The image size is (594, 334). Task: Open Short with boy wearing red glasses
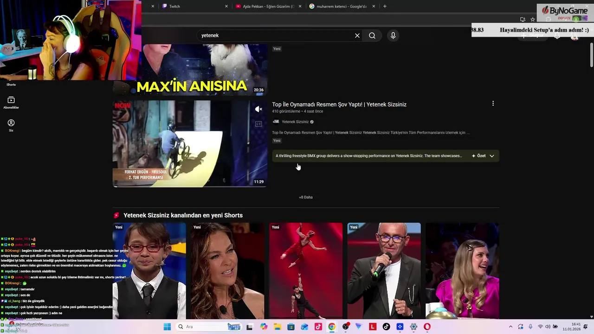tap(149, 271)
